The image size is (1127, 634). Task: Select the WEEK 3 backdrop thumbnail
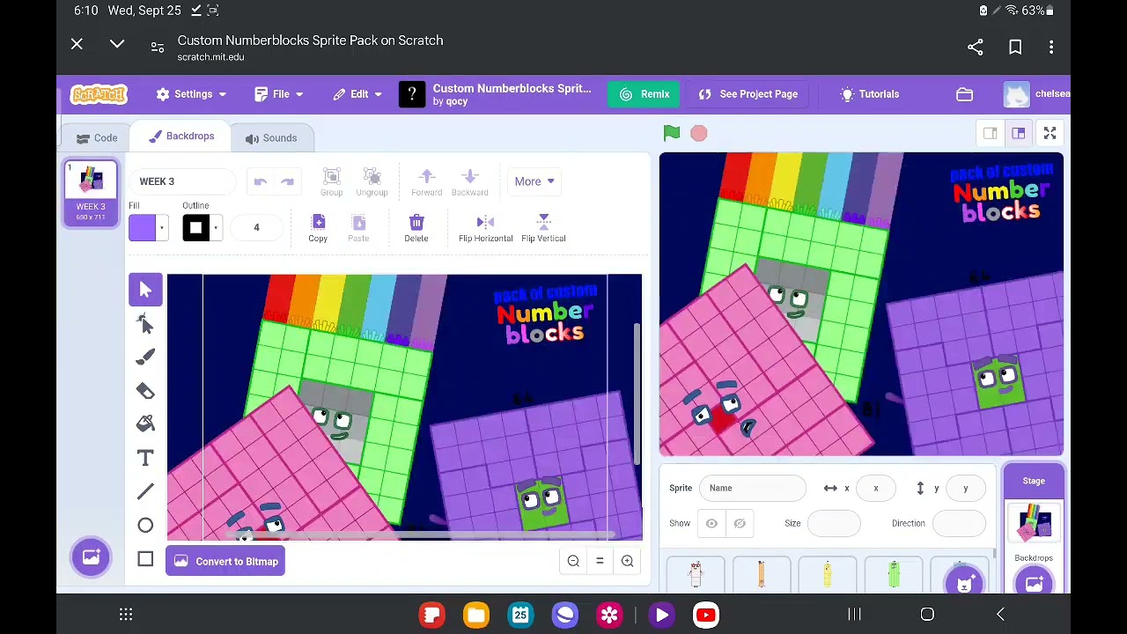pos(90,193)
